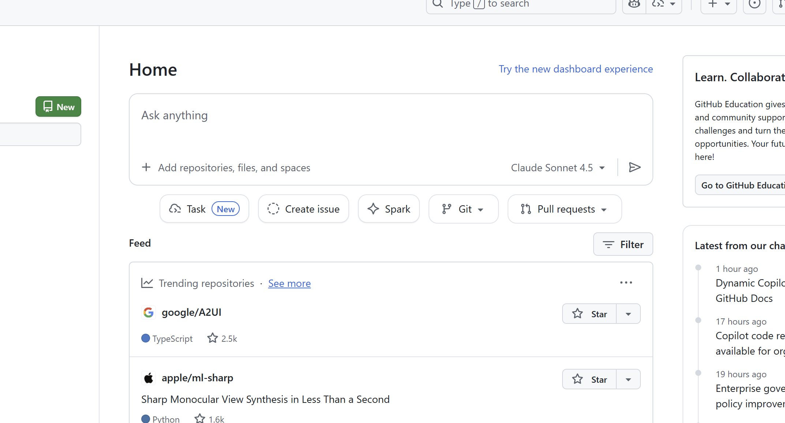
Task: Click Try the new dashboard experience link
Action: (x=576, y=69)
